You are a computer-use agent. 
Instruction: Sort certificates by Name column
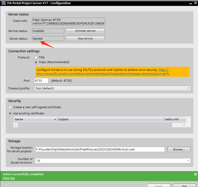click(x=35, y=119)
